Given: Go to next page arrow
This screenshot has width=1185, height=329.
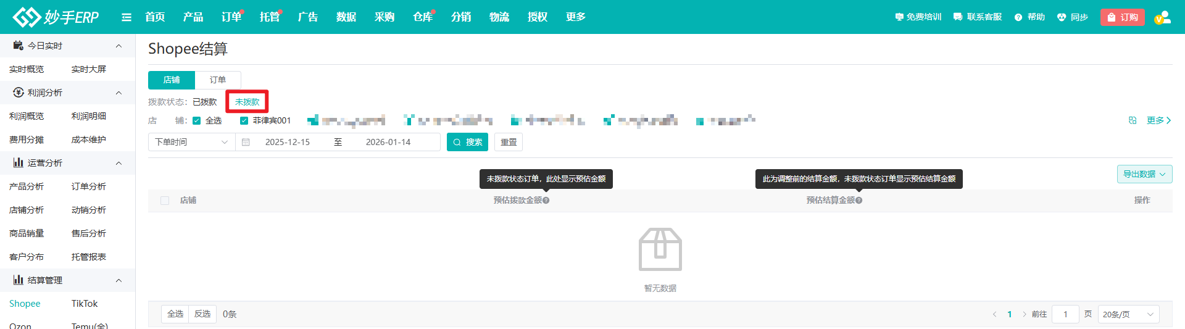Looking at the screenshot, I should tap(1024, 314).
